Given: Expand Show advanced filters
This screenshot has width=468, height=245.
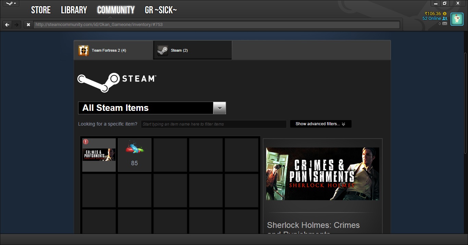Looking at the screenshot, I should pyautogui.click(x=320, y=124).
